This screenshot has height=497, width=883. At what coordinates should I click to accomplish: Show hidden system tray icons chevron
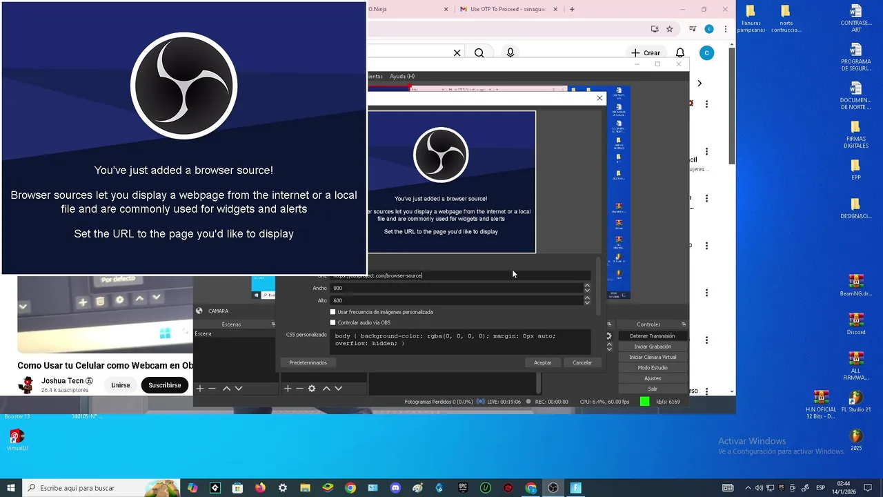coord(748,488)
